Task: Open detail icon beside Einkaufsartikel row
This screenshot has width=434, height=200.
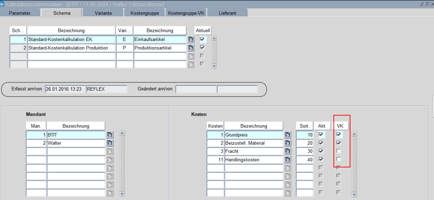Action: click(191, 39)
